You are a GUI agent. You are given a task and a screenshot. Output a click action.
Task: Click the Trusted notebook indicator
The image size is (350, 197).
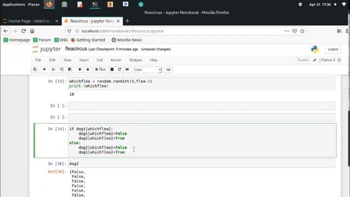[302, 60]
